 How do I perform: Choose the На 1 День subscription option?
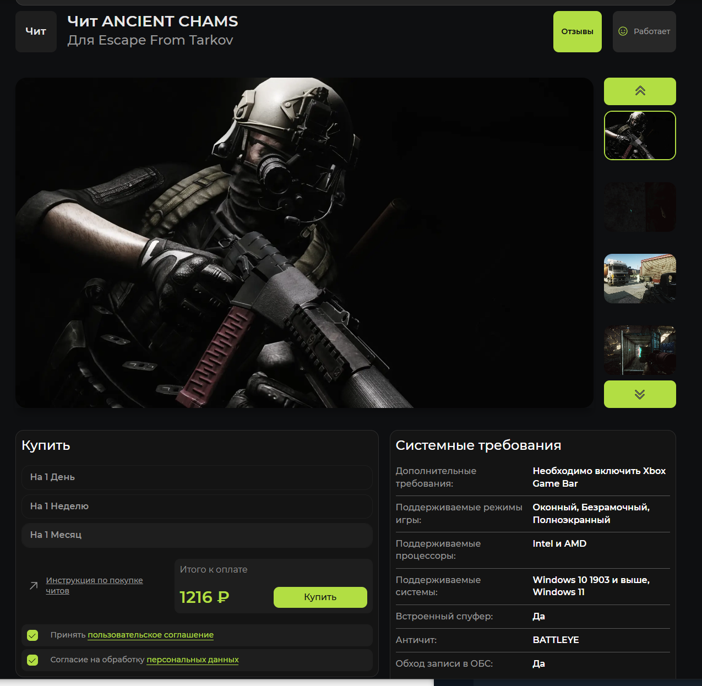(197, 477)
